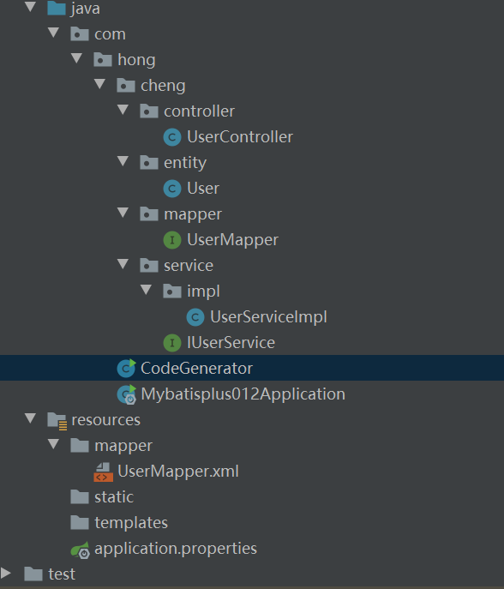
Task: Collapse the service package arrow
Action: pyautogui.click(x=123, y=264)
